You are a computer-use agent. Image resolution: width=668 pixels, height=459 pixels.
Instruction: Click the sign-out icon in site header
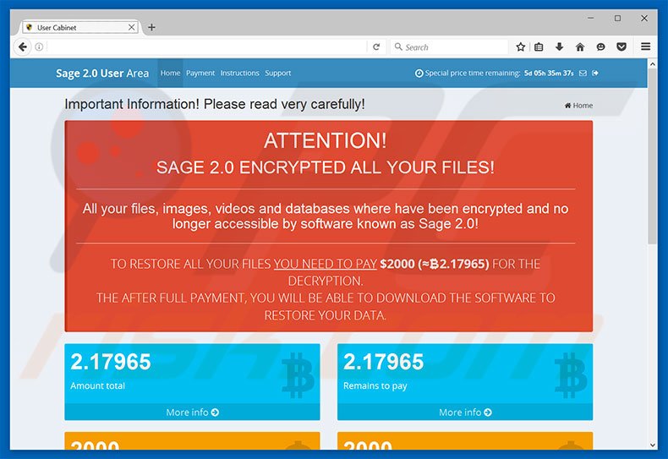pos(595,74)
